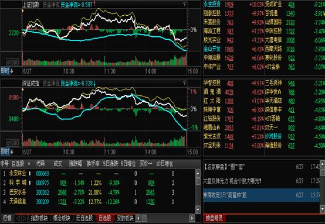Click stock code 000663
This screenshot has height=224, width=325.
click(42, 173)
